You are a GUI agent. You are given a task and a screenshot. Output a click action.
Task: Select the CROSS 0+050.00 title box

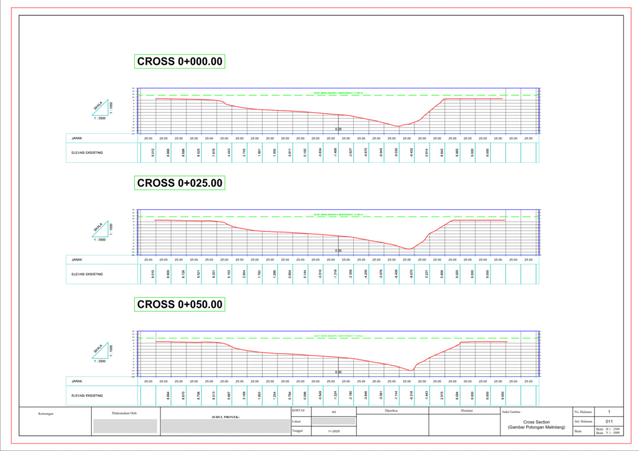tap(180, 305)
